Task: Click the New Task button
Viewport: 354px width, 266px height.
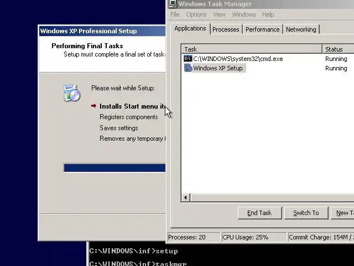Action: tap(342, 213)
